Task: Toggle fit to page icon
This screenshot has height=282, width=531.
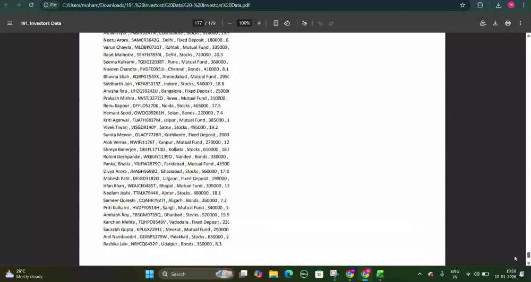Action: coord(276,23)
